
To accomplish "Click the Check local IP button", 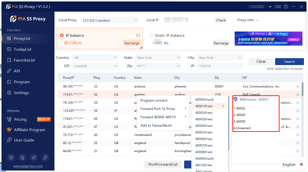I will (221, 20).
